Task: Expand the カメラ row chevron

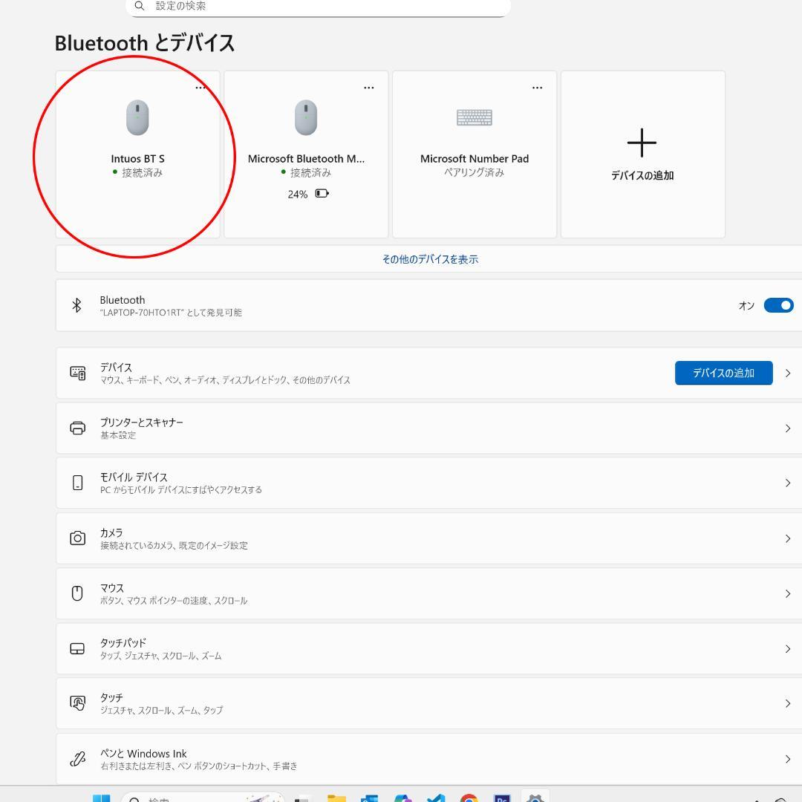Action: [x=788, y=538]
